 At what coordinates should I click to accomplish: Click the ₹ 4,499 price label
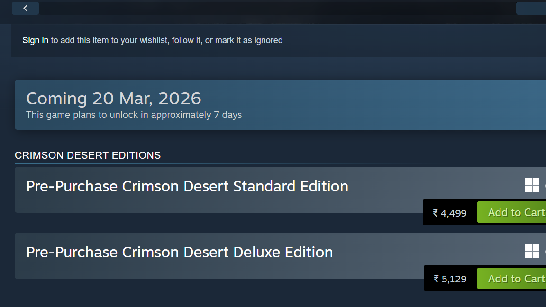click(450, 213)
